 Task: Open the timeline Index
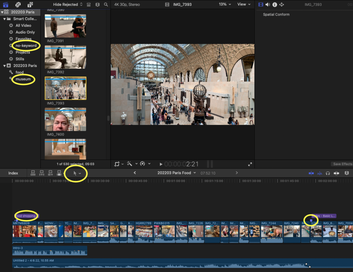pos(13,173)
